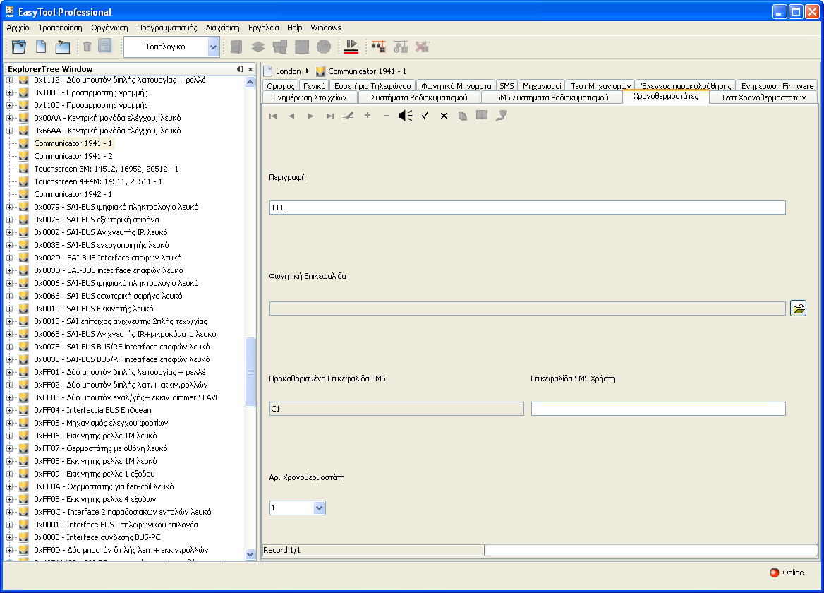Click the import folder icon with arrow
824x593 pixels.
click(63, 47)
